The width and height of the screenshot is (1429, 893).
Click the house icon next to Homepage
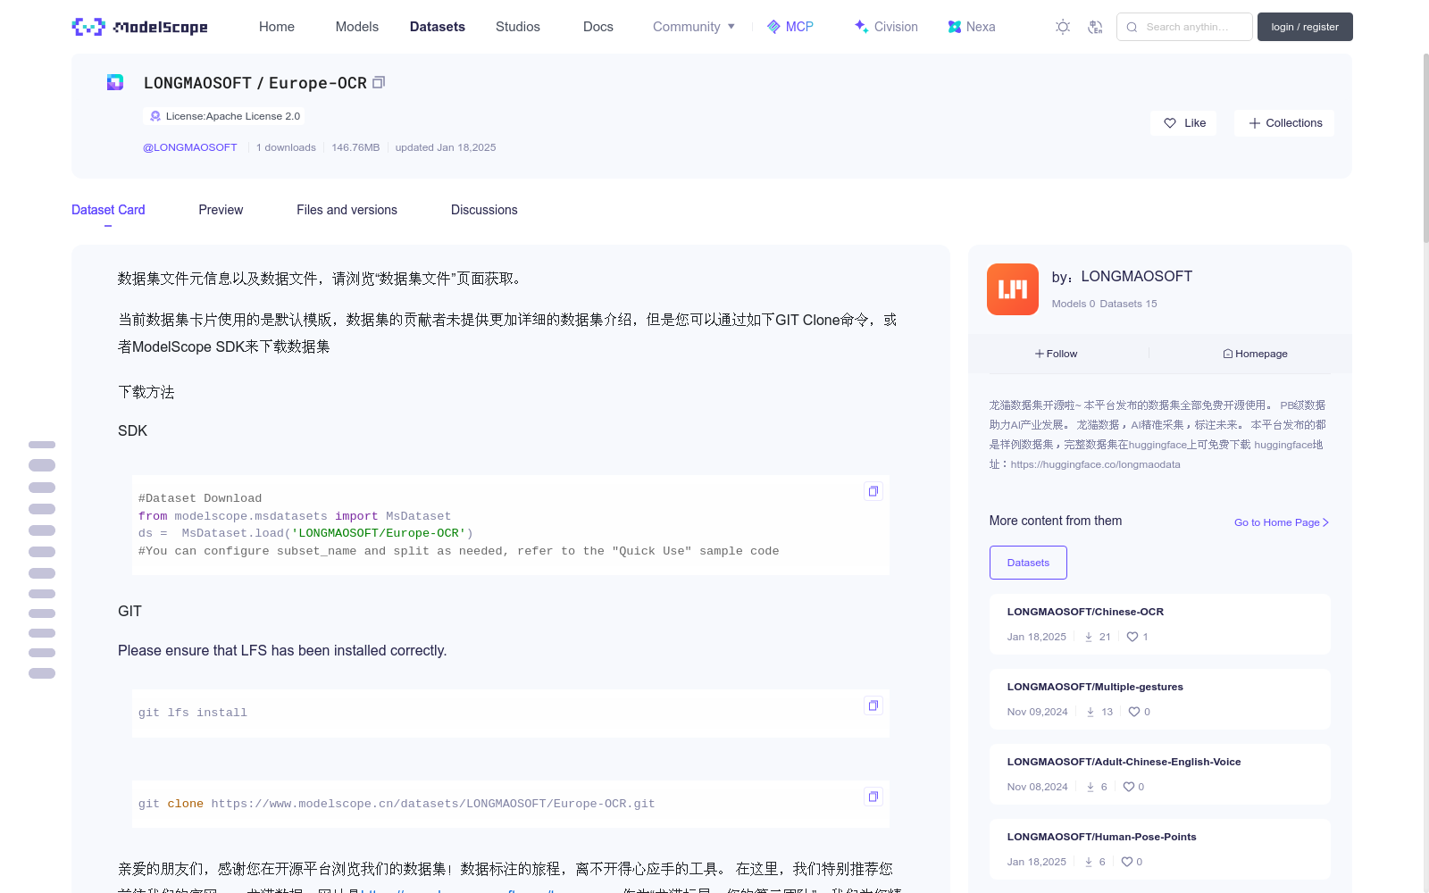1228,354
